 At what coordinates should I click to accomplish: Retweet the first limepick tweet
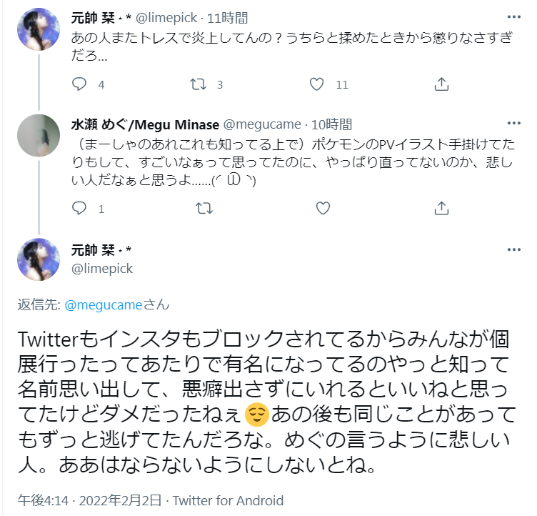click(x=201, y=84)
